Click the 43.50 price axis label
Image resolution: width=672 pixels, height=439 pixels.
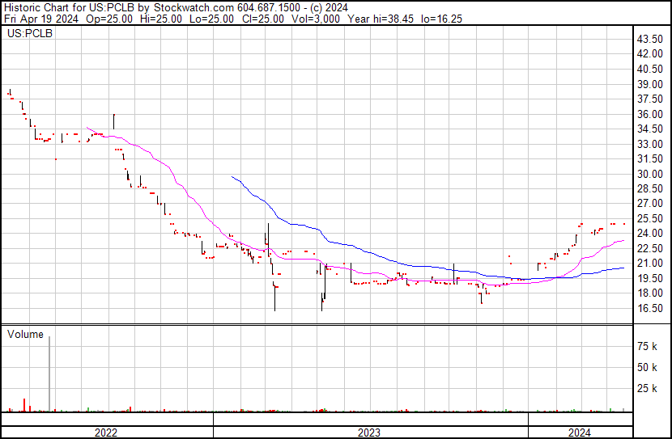650,40
